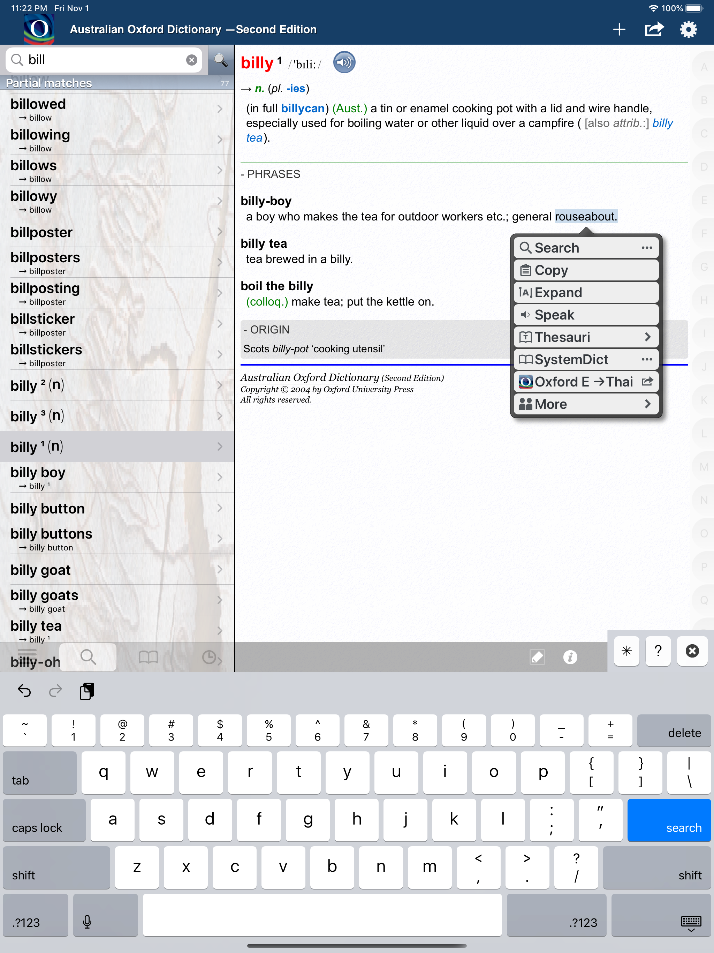Tap the plus icon in the header

click(619, 29)
